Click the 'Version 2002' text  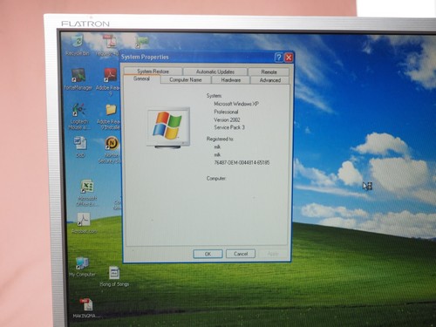pos(227,119)
